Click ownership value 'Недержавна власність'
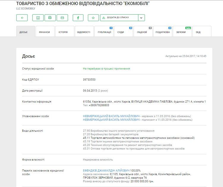 point(98,160)
